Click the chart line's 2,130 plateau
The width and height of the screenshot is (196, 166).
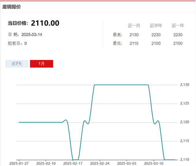pyautogui.click(x=121, y=85)
